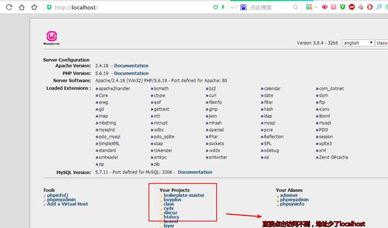Open class project folder

point(169,204)
